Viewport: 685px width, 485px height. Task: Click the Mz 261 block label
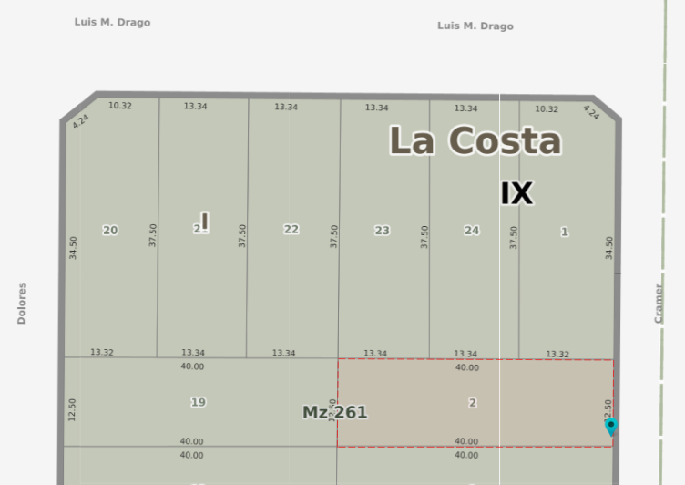(334, 413)
